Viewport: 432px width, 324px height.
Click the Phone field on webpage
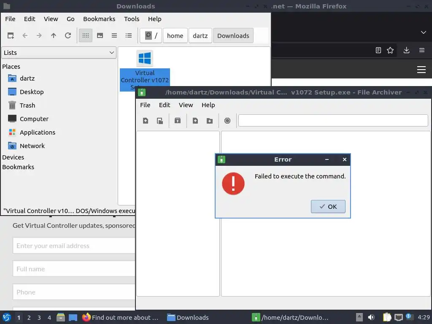tap(74, 292)
